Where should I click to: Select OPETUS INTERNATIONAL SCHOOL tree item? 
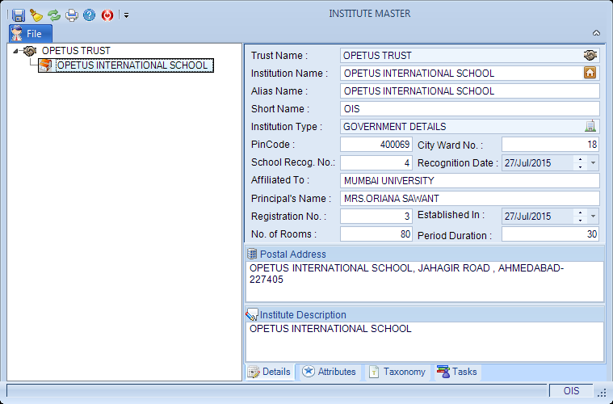(126, 65)
